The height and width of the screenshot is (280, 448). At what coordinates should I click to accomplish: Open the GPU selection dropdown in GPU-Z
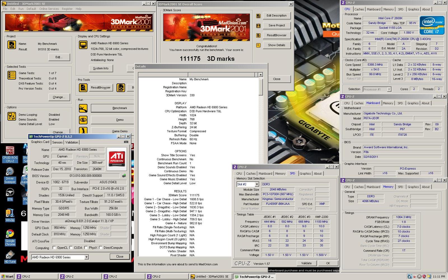(87, 257)
